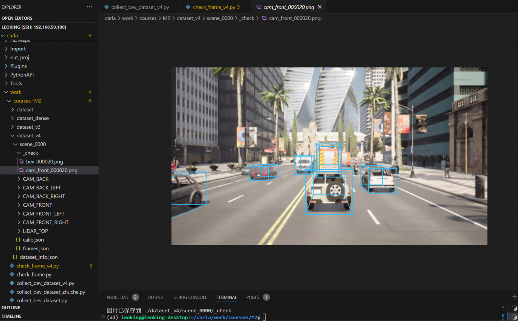The width and height of the screenshot is (518, 321).
Task: Click image icon on cam_front_000020.png editor tab
Action: [x=259, y=7]
